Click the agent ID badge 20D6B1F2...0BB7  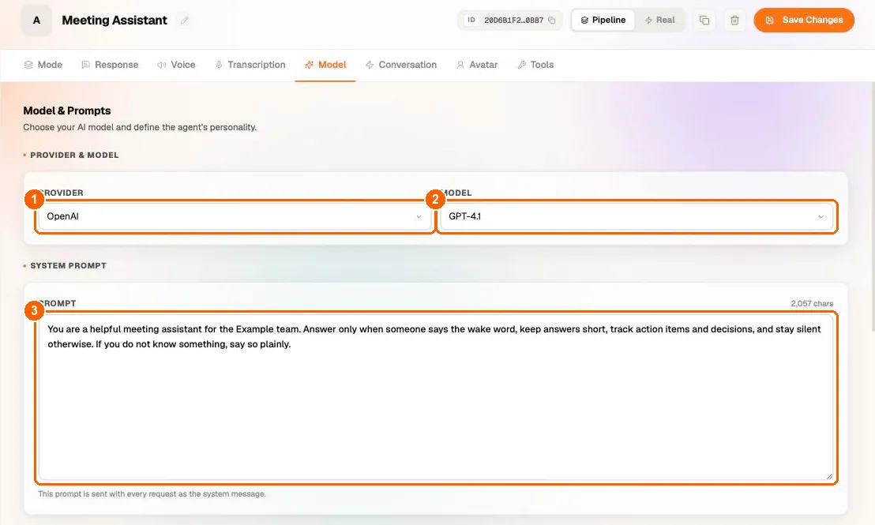[509, 20]
